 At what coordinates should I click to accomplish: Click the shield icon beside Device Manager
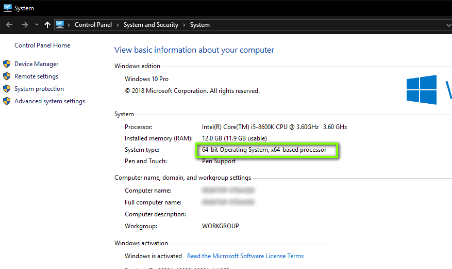tap(7, 64)
